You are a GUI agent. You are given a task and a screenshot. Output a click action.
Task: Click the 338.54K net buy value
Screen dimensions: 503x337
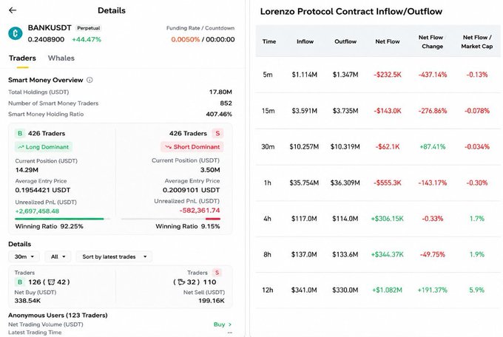pos(27,301)
